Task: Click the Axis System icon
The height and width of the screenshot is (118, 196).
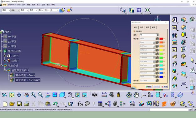Action: tap(143, 95)
